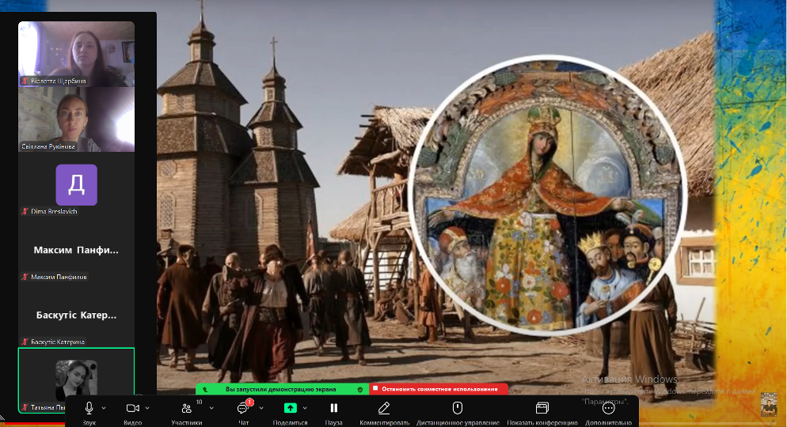This screenshot has height=427, width=787.
Task: Toggle the Видео camera icon
Action: click(133, 408)
